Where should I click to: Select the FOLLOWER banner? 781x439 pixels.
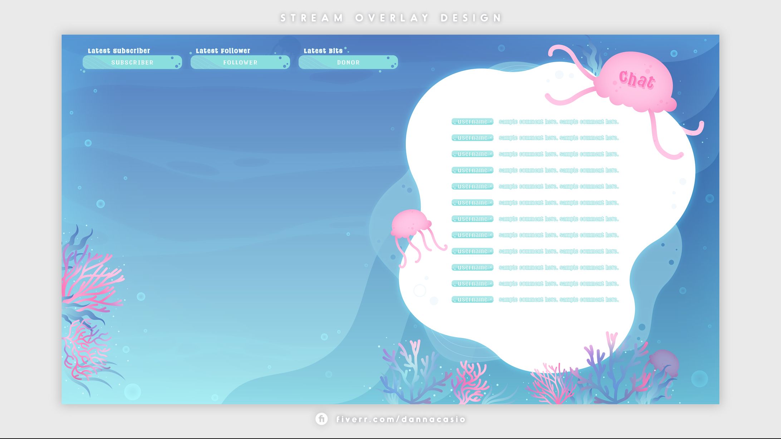pyautogui.click(x=240, y=62)
